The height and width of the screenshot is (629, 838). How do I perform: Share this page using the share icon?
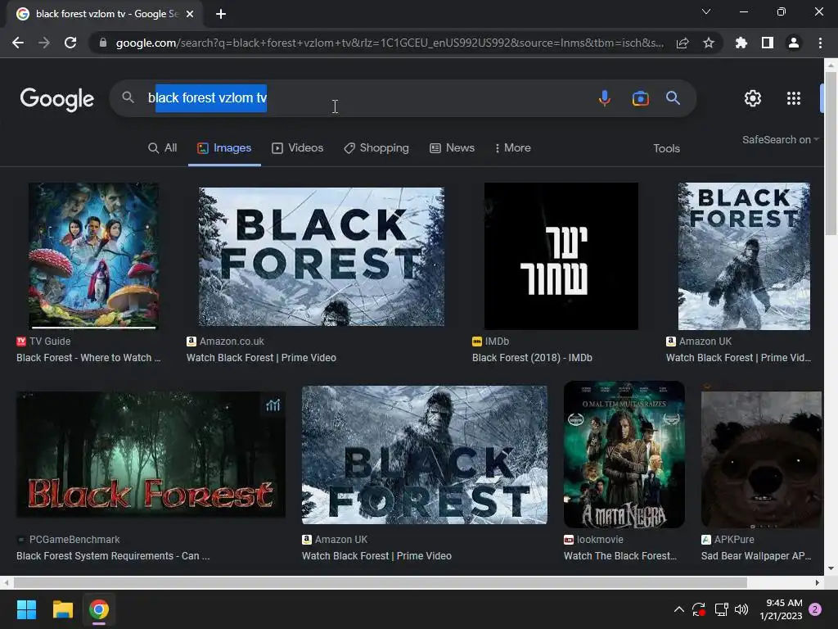683,43
